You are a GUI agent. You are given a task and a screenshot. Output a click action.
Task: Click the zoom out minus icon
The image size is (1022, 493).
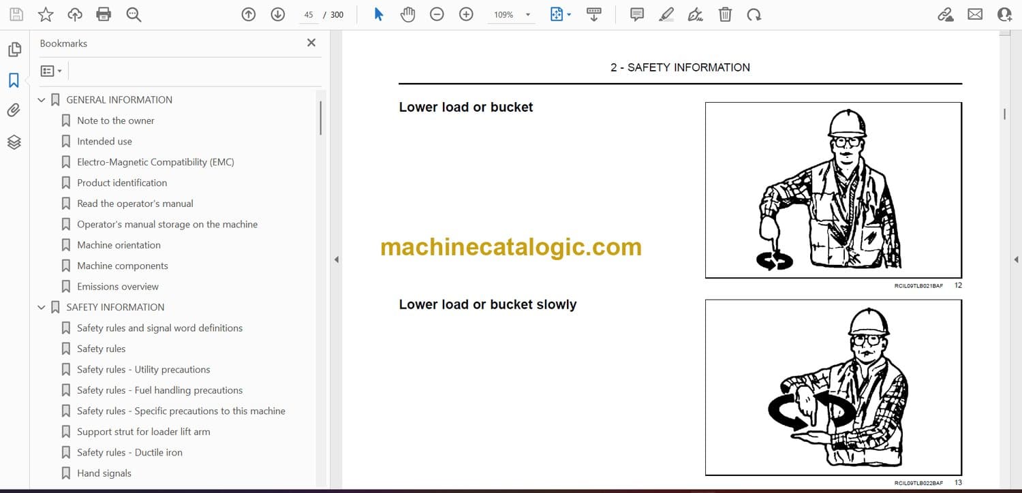pos(437,14)
